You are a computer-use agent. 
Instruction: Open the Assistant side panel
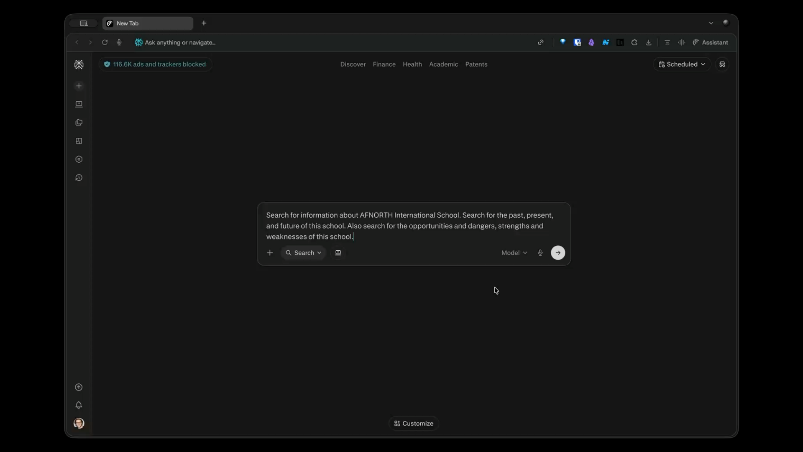tap(710, 42)
